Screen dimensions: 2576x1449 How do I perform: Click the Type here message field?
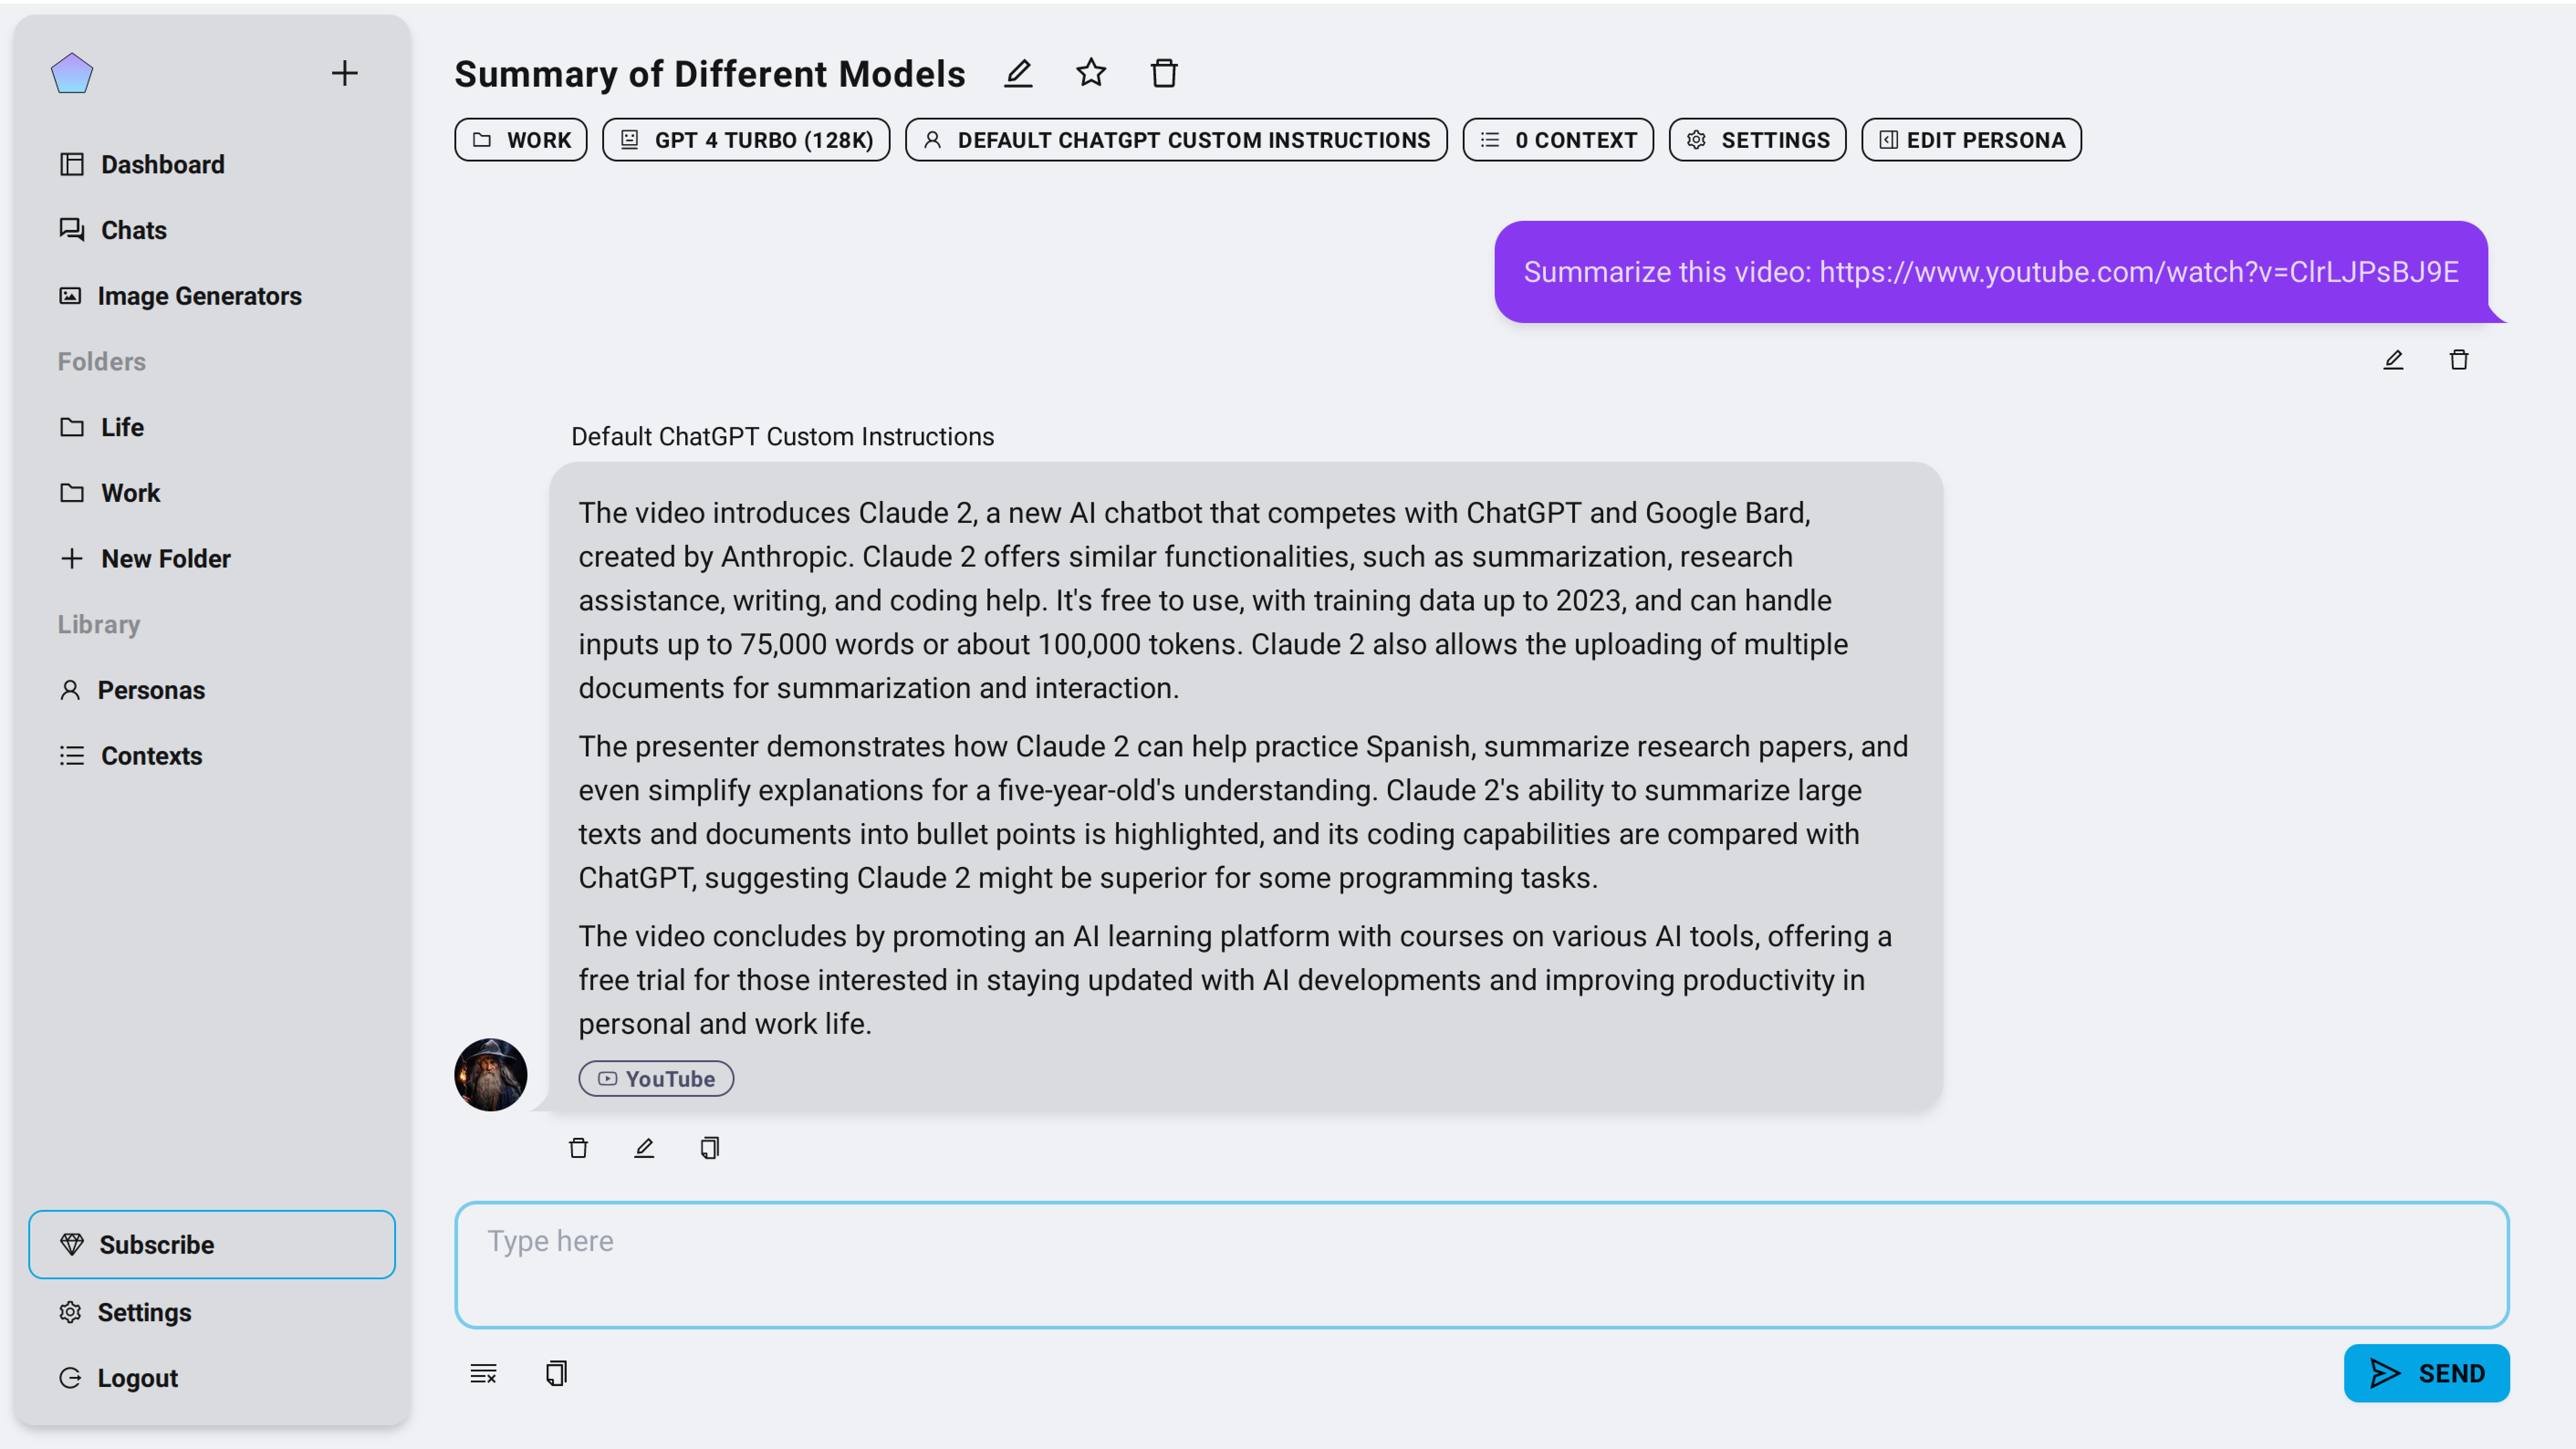pos(1481,1265)
